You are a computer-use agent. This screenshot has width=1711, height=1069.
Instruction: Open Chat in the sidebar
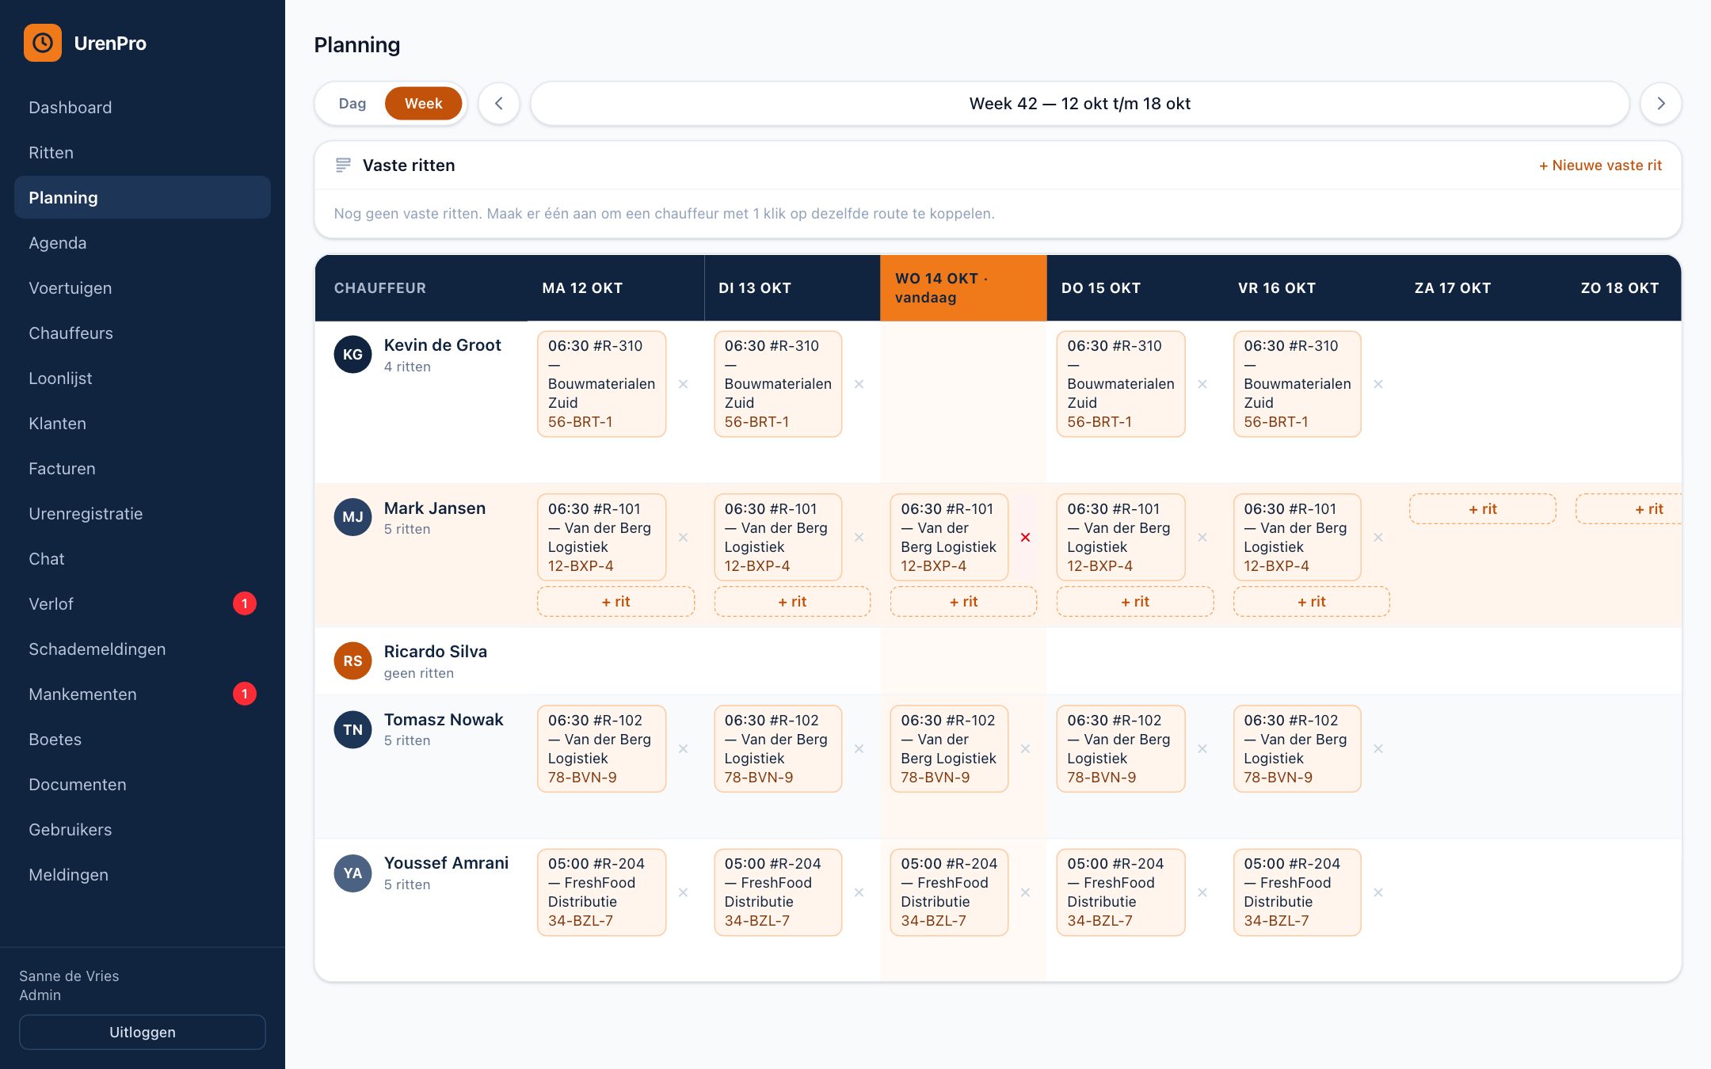tap(143, 559)
